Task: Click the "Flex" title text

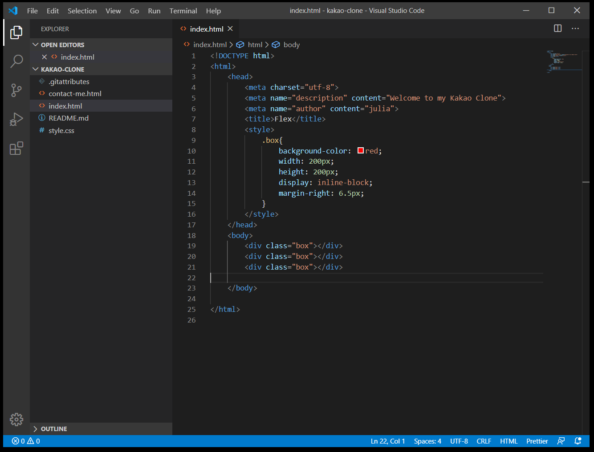Action: point(283,119)
